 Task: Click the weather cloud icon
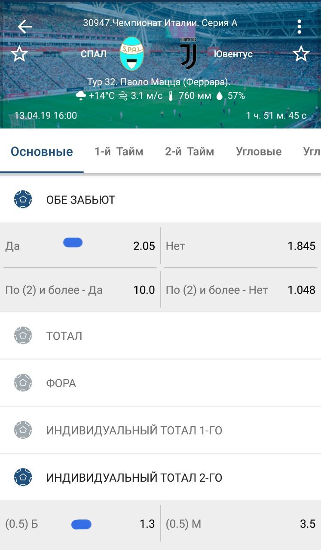(81, 96)
